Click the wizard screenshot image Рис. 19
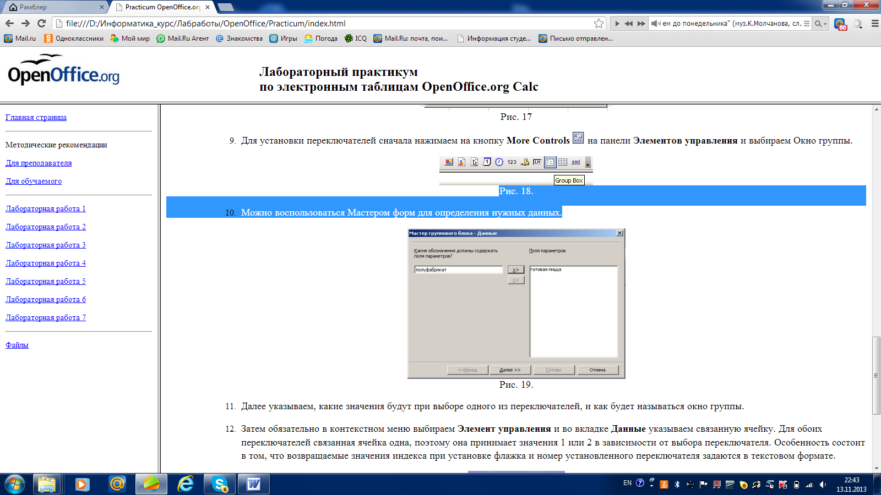 click(516, 304)
